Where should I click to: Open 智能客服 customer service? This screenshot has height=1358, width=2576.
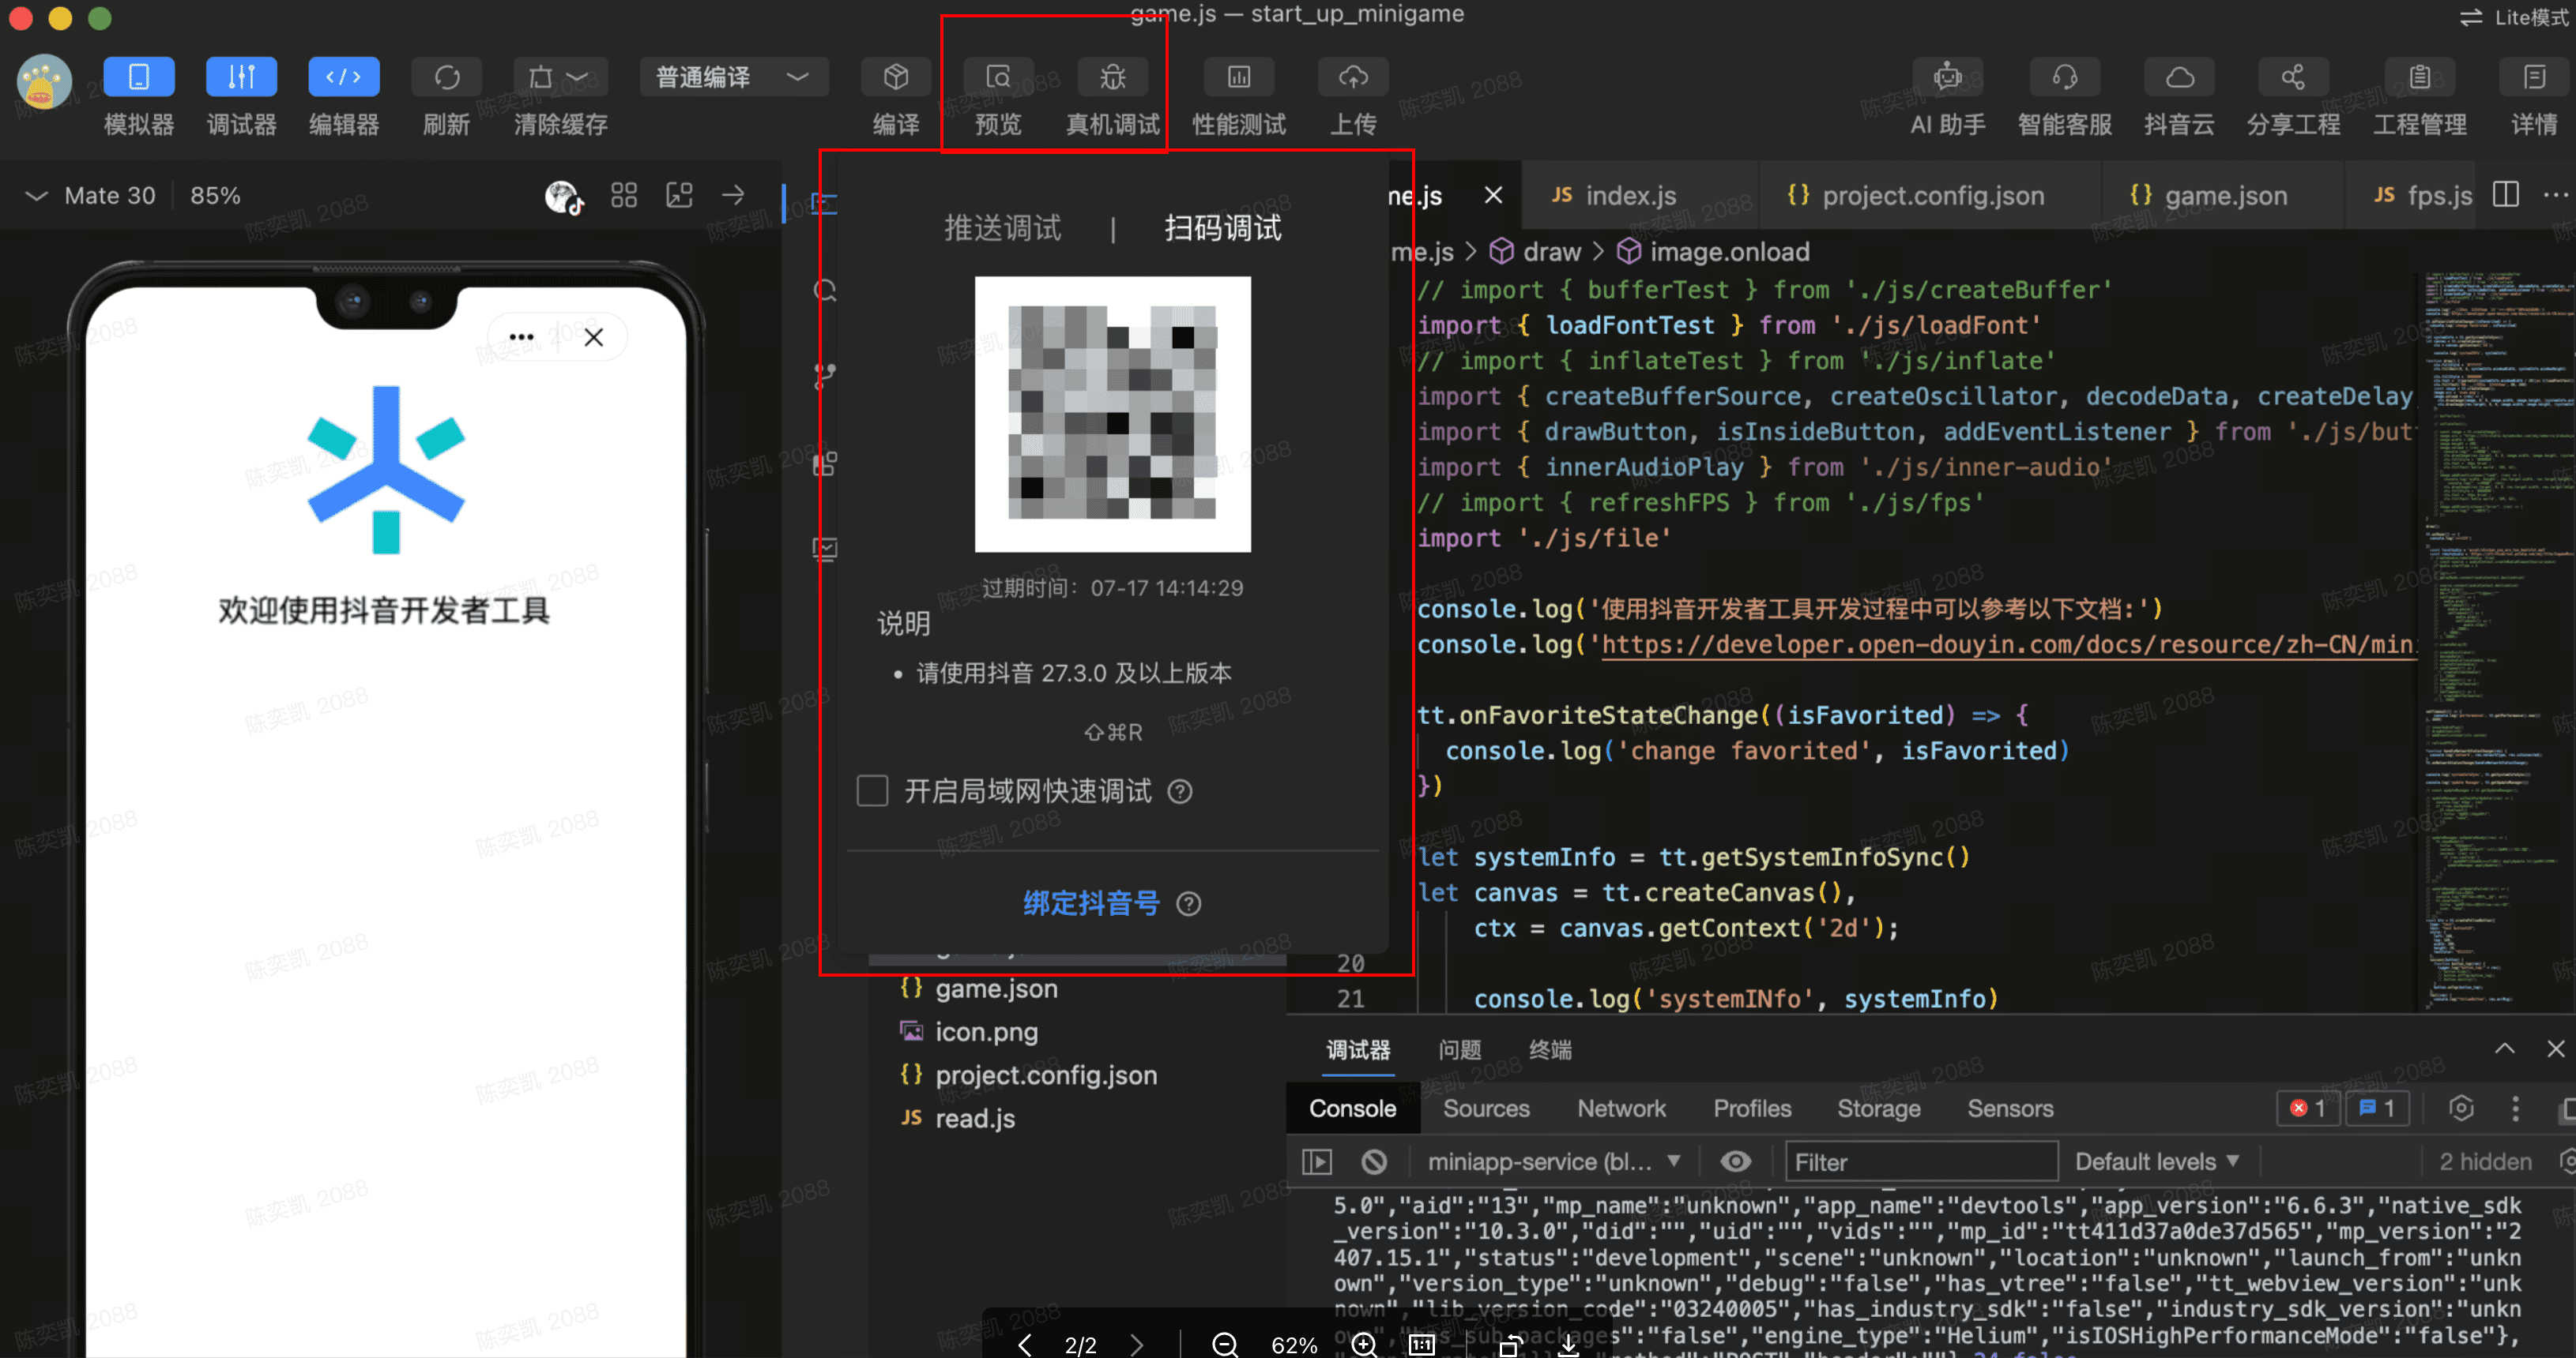click(2064, 78)
